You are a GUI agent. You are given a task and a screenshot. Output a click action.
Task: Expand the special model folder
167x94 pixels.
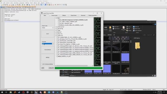point(56,36)
